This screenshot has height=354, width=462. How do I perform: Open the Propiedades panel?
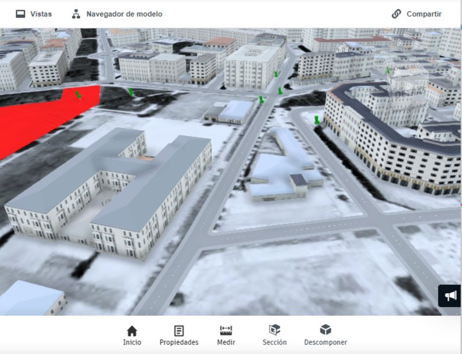click(179, 336)
